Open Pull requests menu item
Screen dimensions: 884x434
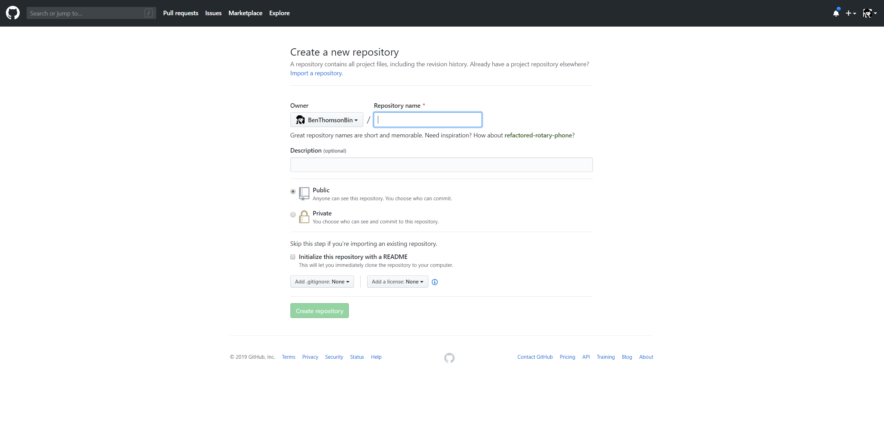pos(180,13)
